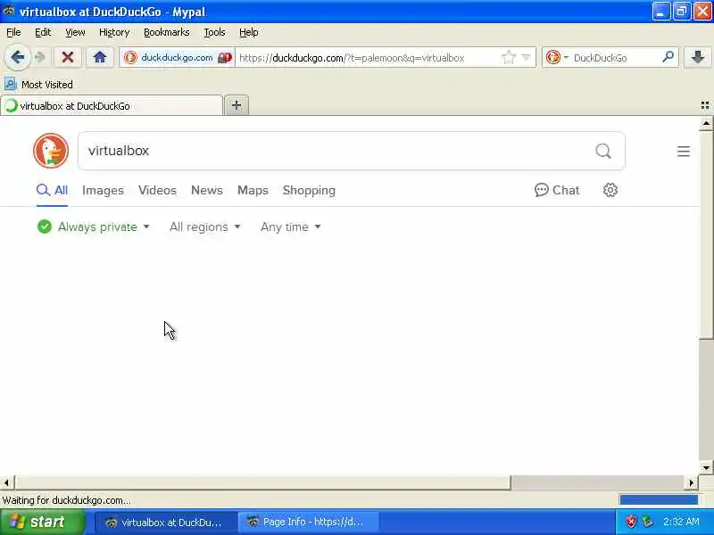The width and height of the screenshot is (714, 535).
Task: Click the red icon next to site identity
Action: pos(225,58)
